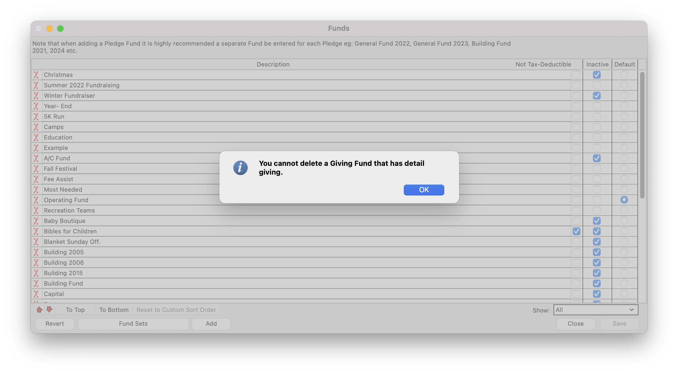Click the Fund Sets button
This screenshot has height=374, width=678.
click(x=133, y=324)
